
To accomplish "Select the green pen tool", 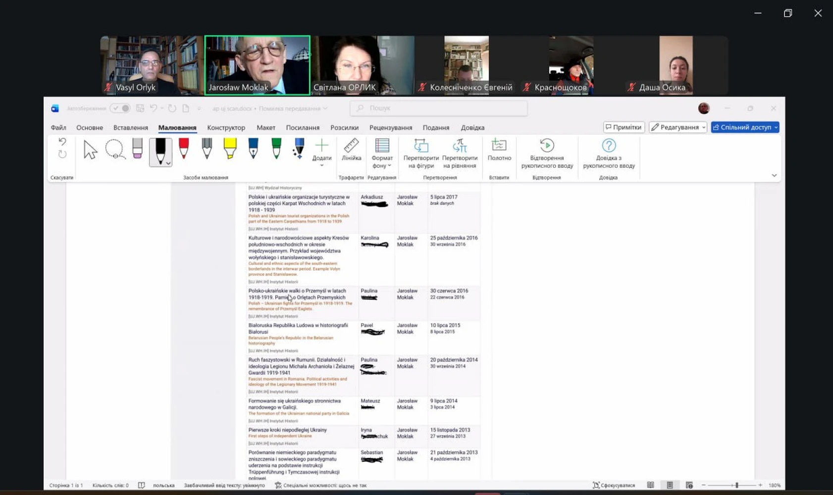I will click(x=276, y=148).
